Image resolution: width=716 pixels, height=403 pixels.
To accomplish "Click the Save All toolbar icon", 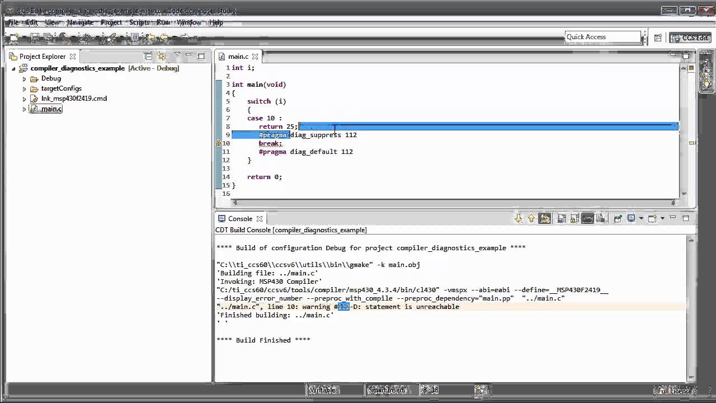I will pos(48,38).
